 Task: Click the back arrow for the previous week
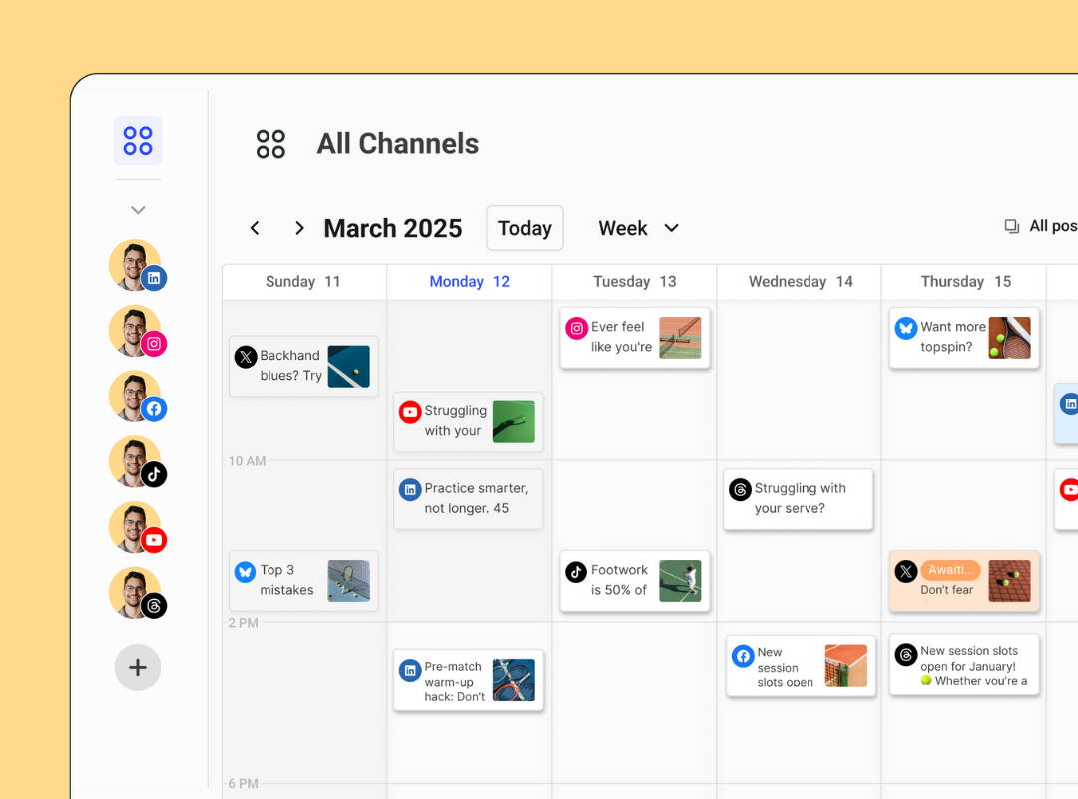pos(255,228)
